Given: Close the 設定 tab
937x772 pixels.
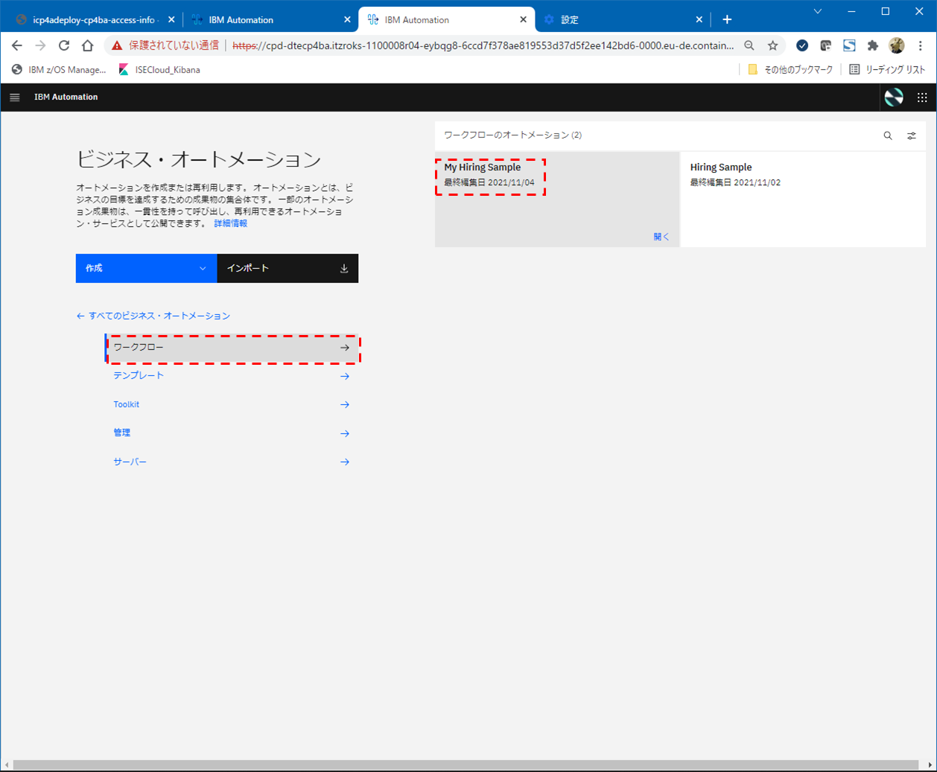Looking at the screenshot, I should [x=699, y=20].
